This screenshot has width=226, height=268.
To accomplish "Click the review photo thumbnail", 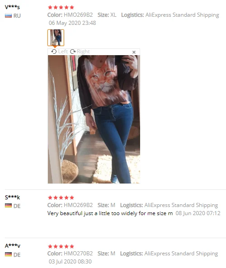I will [x=56, y=38].
